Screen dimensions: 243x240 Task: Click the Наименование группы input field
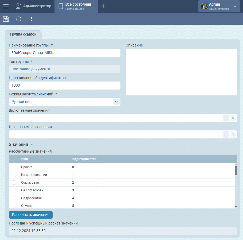64,53
